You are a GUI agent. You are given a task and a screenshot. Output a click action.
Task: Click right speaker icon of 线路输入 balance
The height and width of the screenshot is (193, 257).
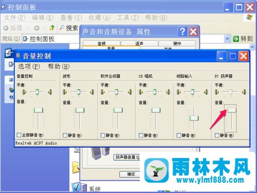206,92
